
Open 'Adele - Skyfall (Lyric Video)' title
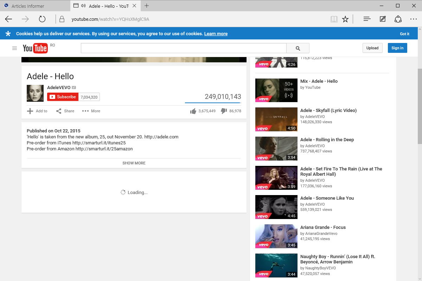(x=328, y=111)
